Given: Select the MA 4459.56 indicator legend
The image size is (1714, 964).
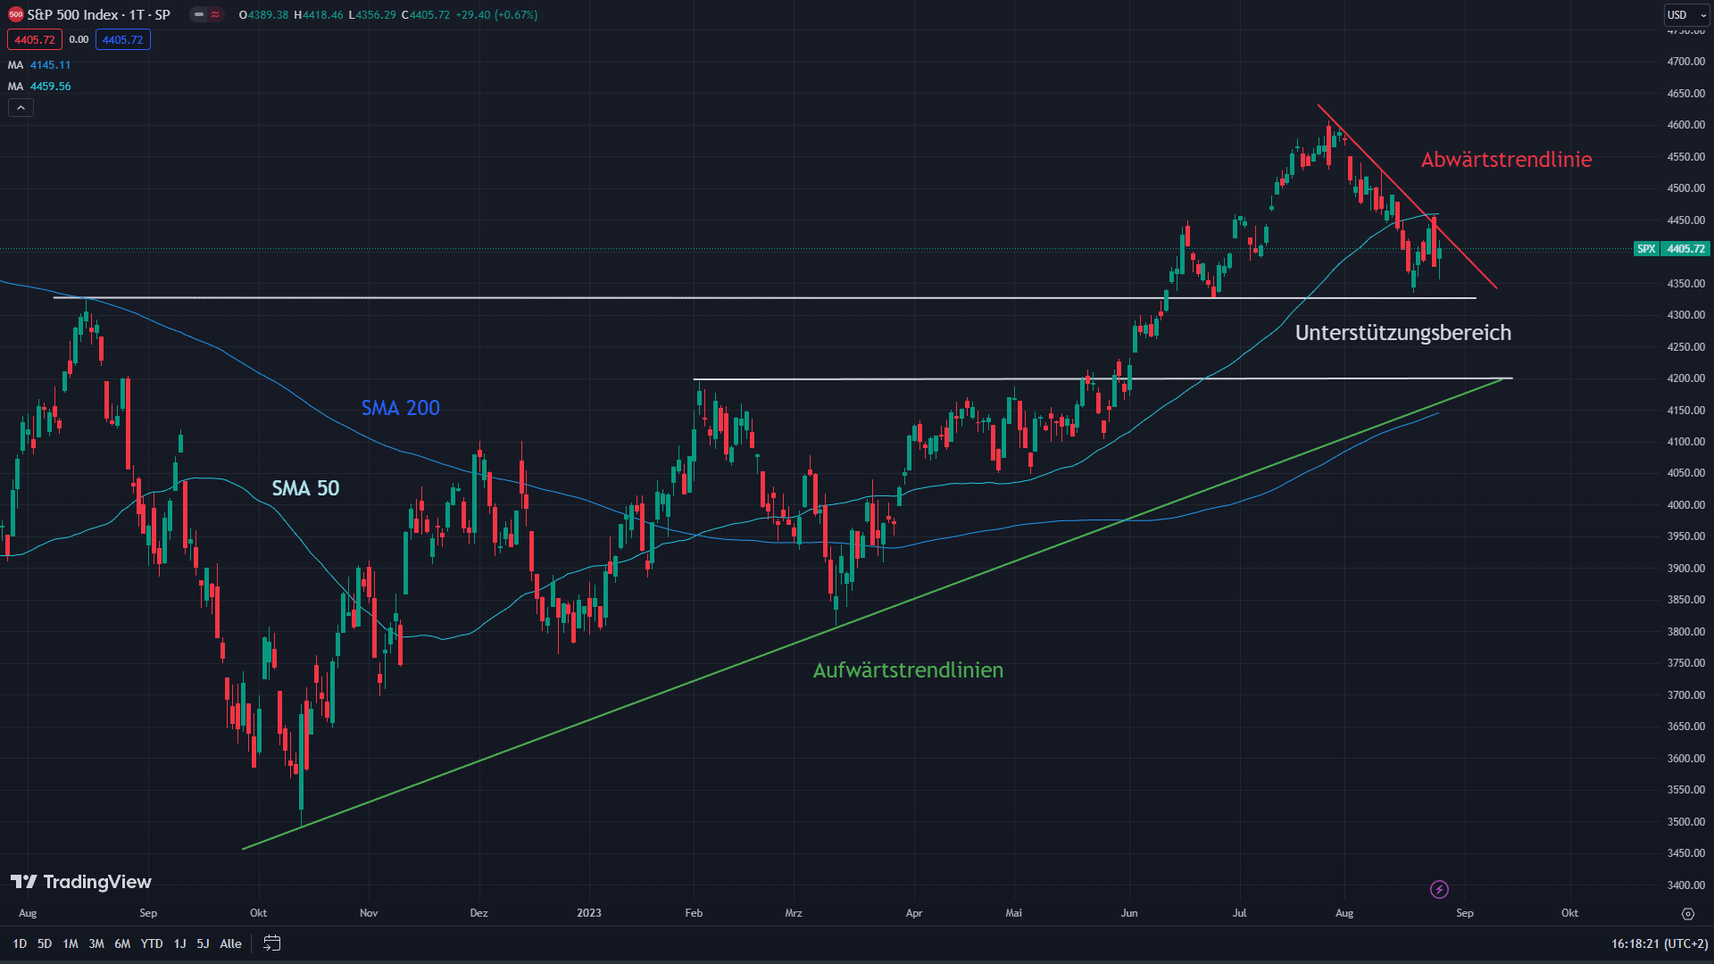Looking at the screenshot, I should pyautogui.click(x=39, y=87).
